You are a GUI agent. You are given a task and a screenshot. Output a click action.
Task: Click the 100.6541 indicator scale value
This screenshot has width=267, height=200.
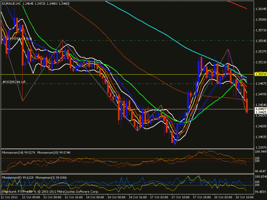[261, 177]
